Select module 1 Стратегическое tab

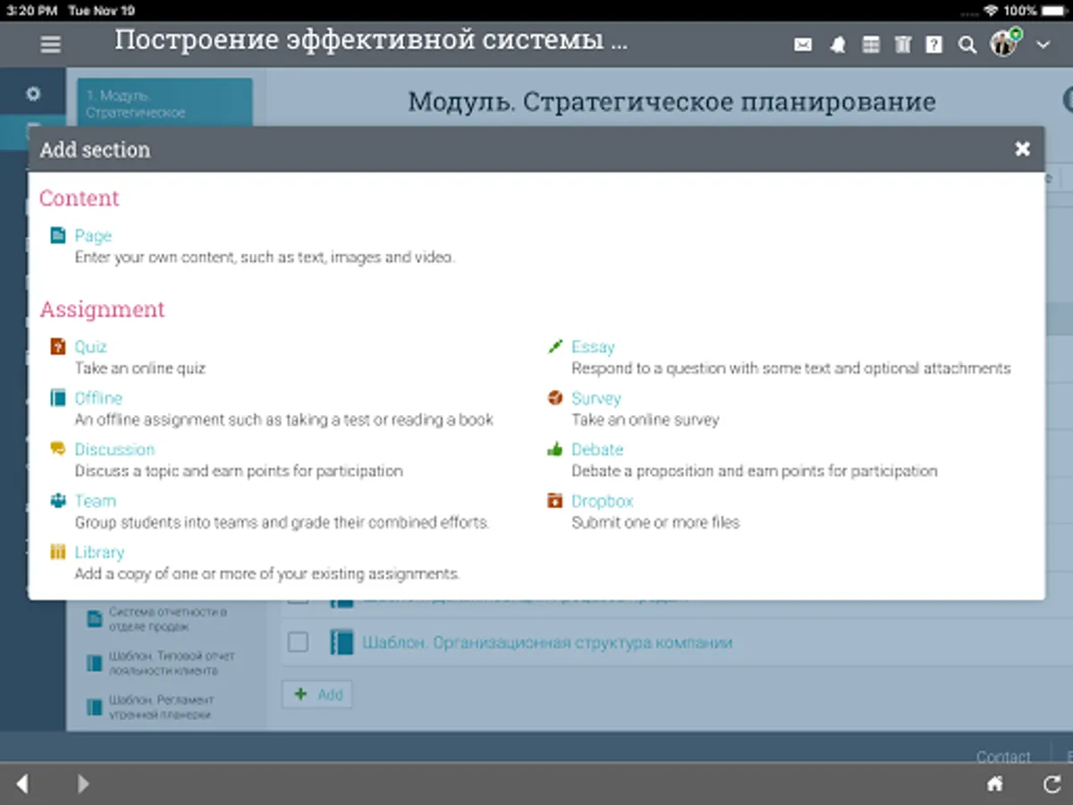tap(165, 101)
